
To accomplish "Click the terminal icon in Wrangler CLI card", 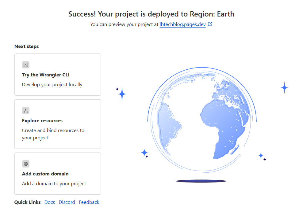I will pyautogui.click(x=26, y=65).
